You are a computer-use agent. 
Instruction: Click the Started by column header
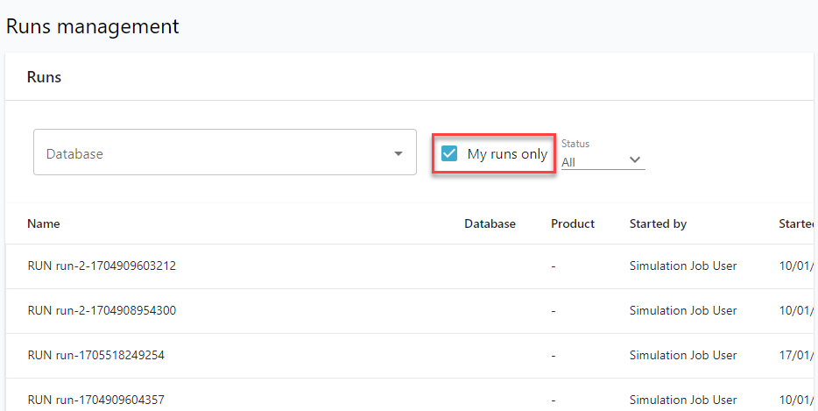pyautogui.click(x=658, y=223)
